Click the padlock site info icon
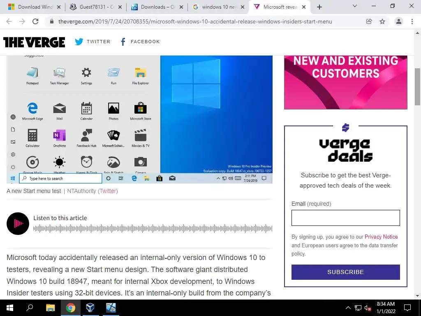Screen dimensions: 421x316 tap(52, 21)
